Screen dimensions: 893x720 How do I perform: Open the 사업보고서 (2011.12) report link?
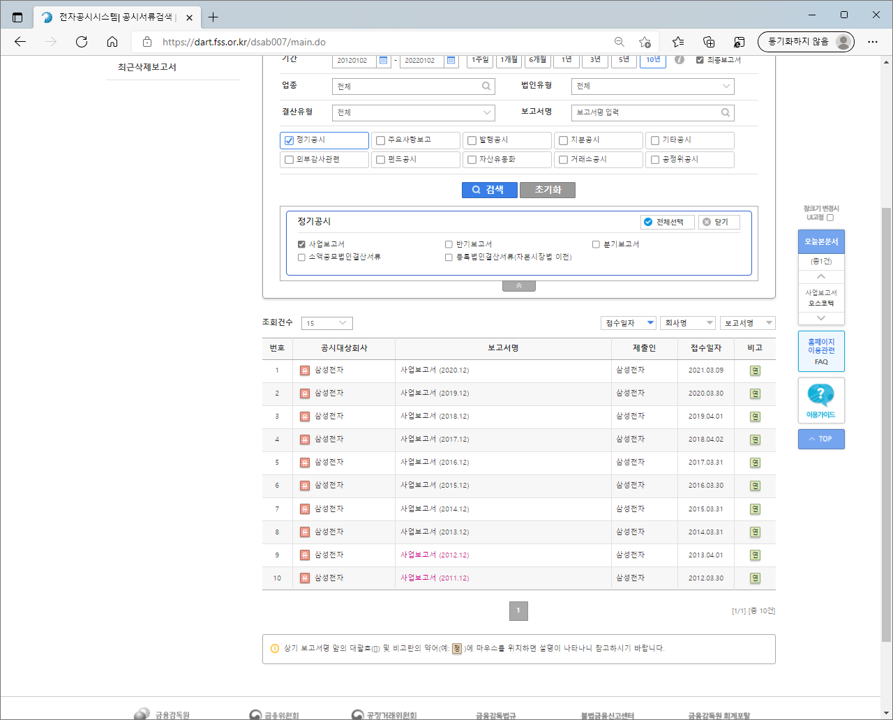pos(435,578)
